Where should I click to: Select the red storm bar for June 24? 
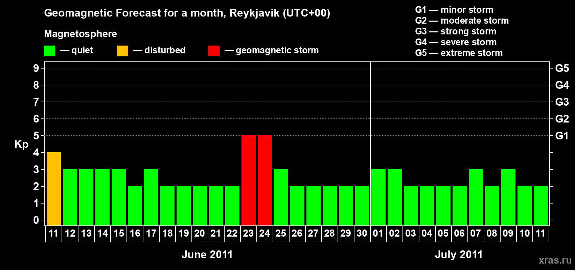pos(265,181)
